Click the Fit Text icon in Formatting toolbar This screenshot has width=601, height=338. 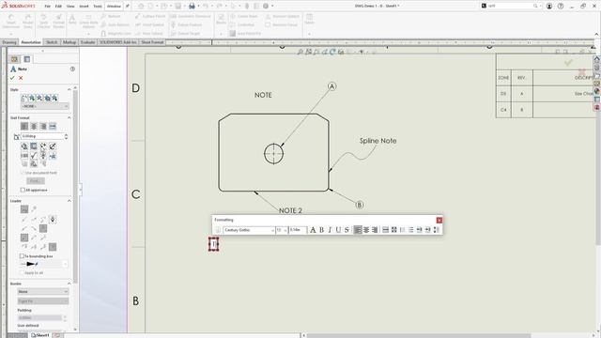[385, 230]
